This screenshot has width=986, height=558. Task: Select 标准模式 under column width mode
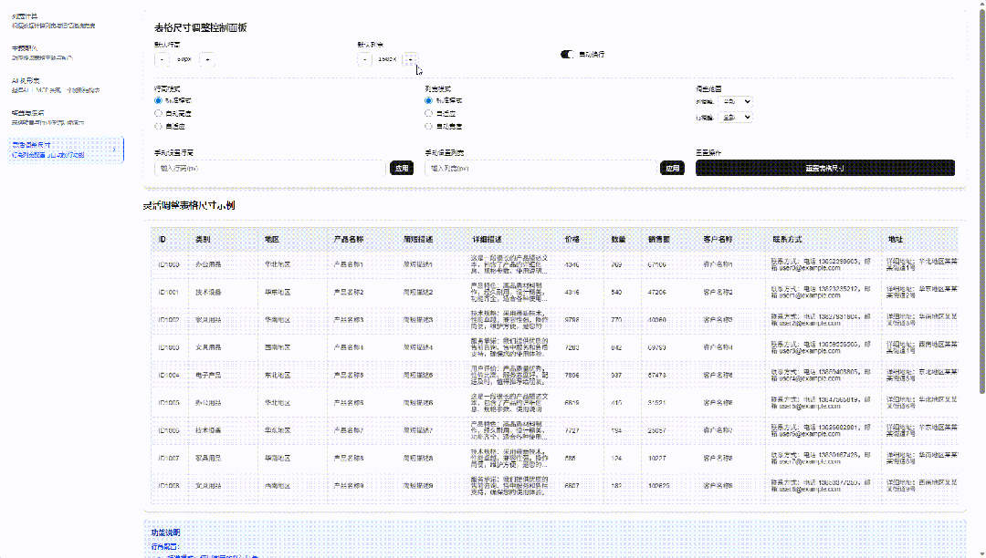click(429, 100)
